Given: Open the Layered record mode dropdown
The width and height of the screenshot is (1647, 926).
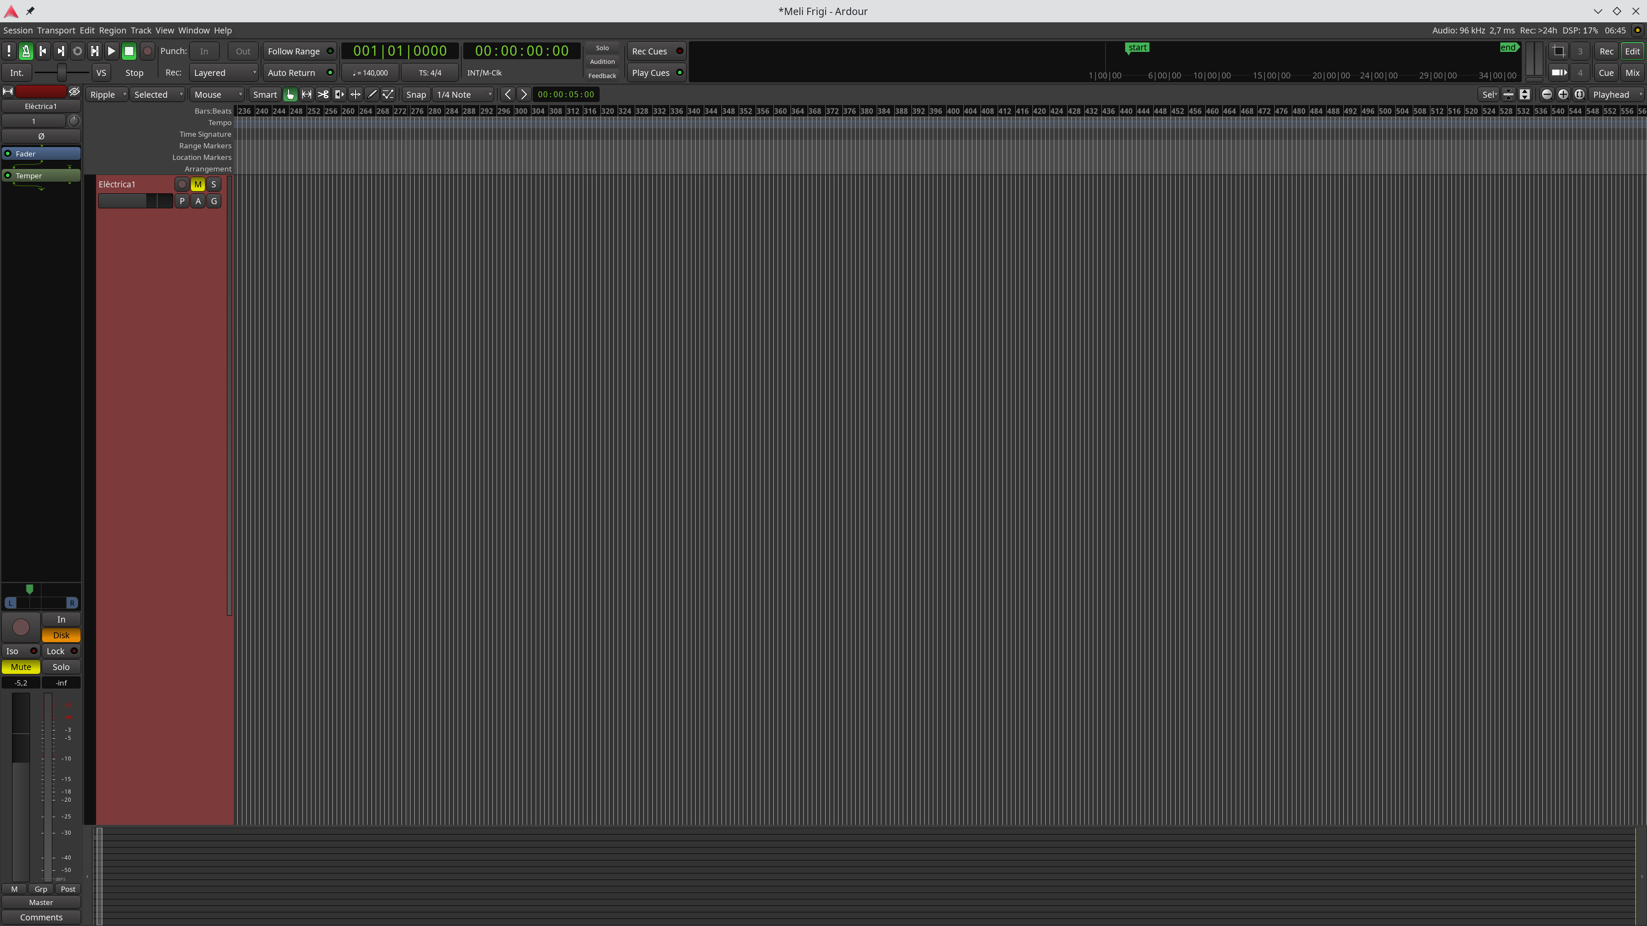Looking at the screenshot, I should (224, 73).
